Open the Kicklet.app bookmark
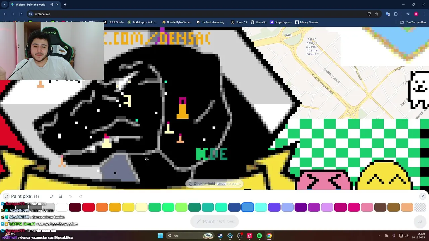429x241 pixels. click(142, 22)
